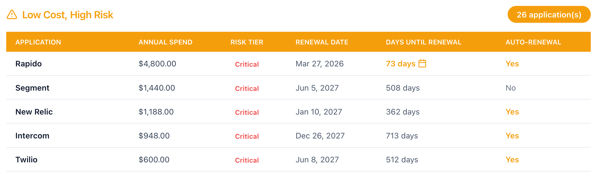Open the Low Cost, High Risk section header
Screen dimensions: 597x175
[68, 14]
